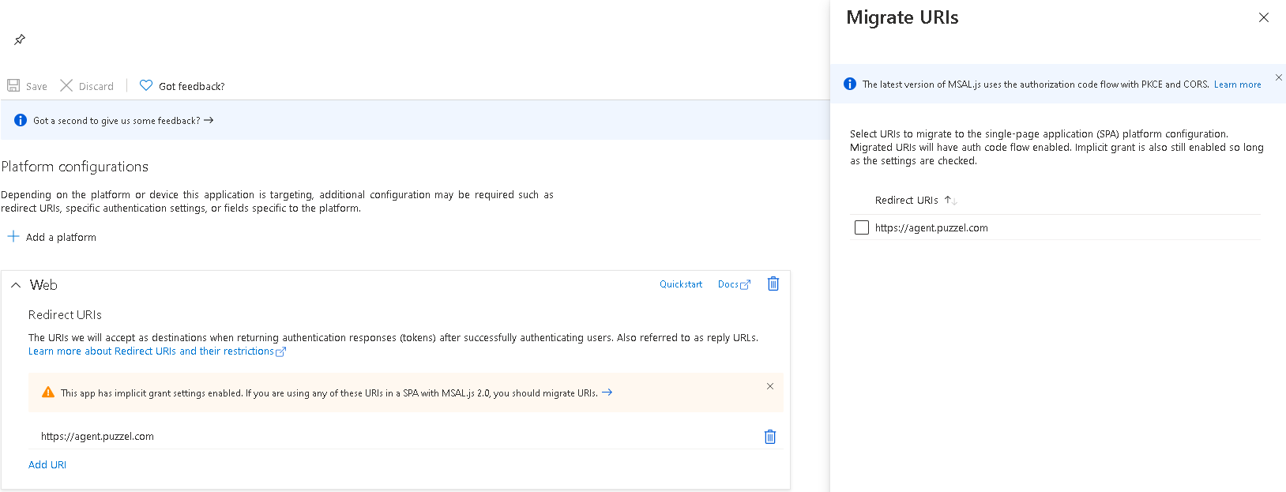Dismiss the MSAL.js info banner

pyautogui.click(x=1278, y=77)
